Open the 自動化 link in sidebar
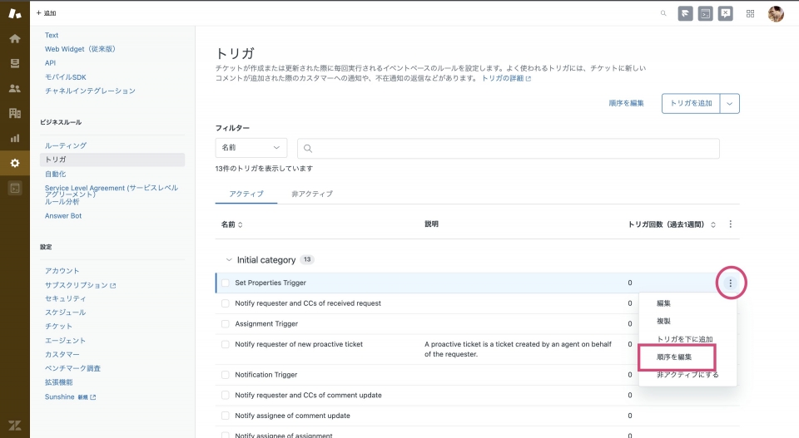799x438 pixels. [x=56, y=174]
